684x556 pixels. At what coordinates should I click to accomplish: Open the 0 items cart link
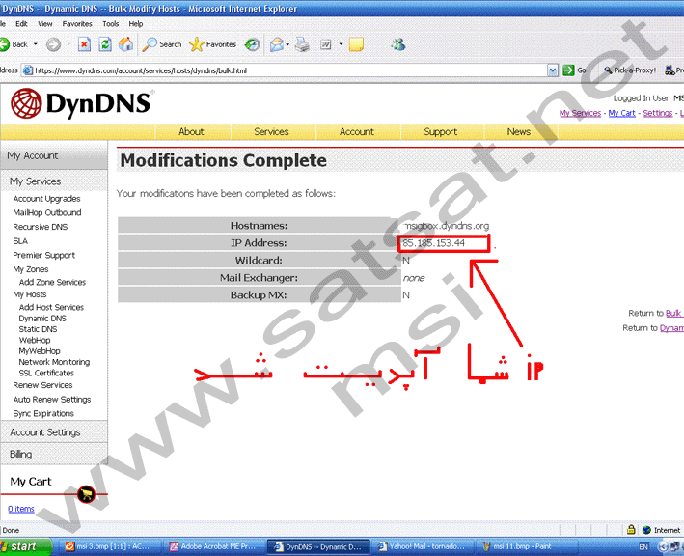(x=21, y=509)
